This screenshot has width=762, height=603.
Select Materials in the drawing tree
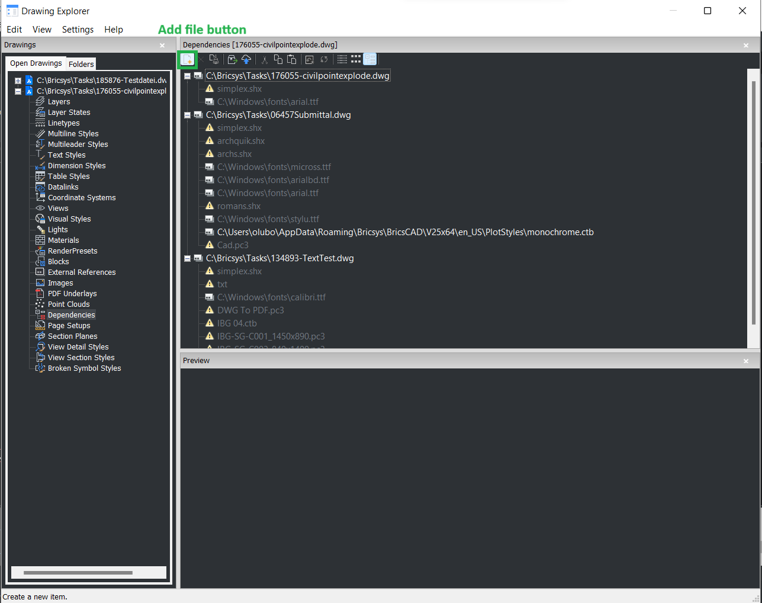click(63, 240)
